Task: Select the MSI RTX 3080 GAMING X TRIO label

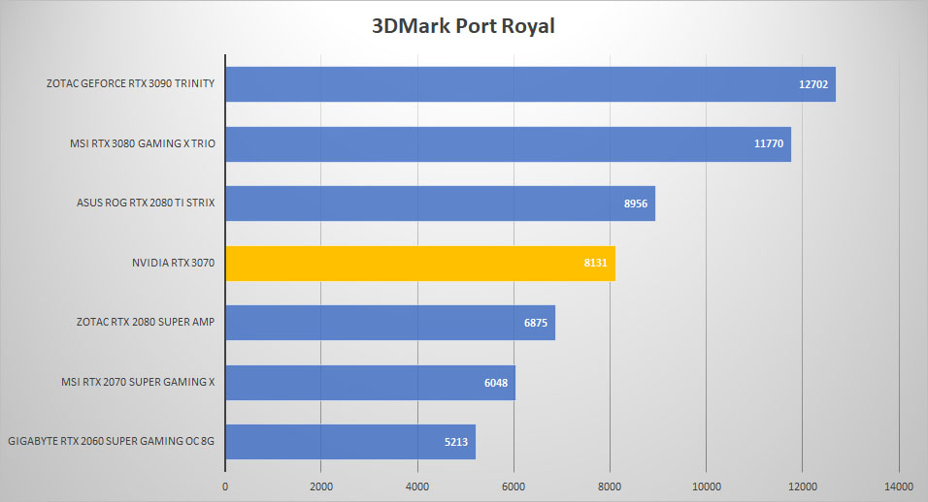Action: click(143, 143)
